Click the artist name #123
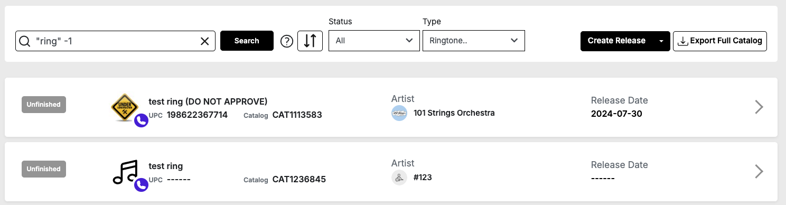This screenshot has width=786, height=205. tap(423, 178)
